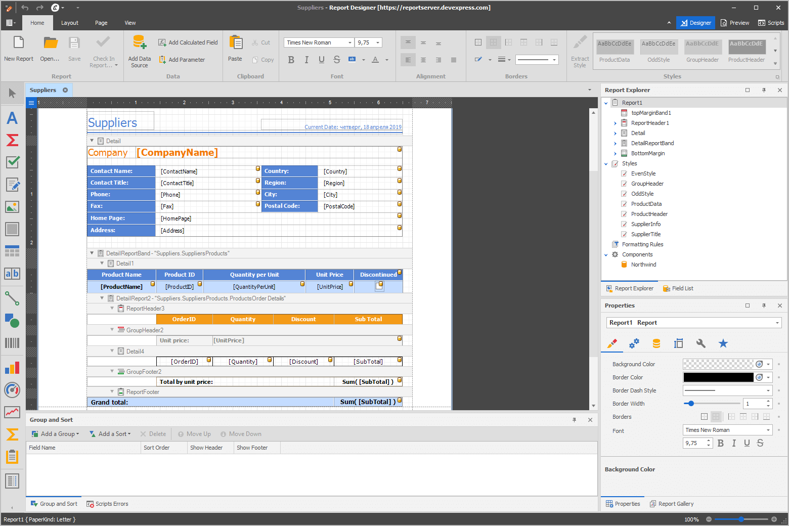The height and width of the screenshot is (526, 789).
Task: Select the Check Box control in the toolbox
Action: (x=12, y=162)
